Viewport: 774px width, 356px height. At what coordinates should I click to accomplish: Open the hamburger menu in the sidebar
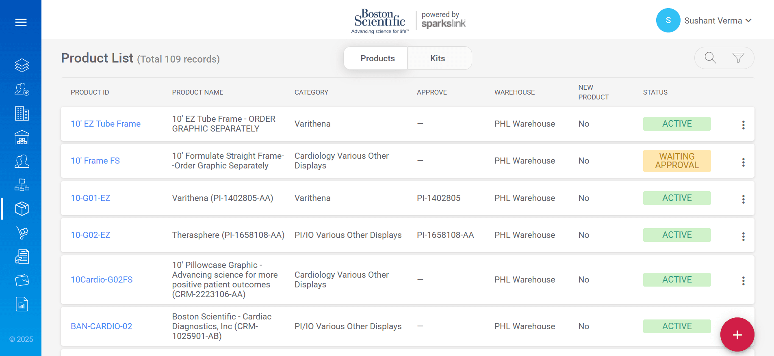(x=21, y=22)
